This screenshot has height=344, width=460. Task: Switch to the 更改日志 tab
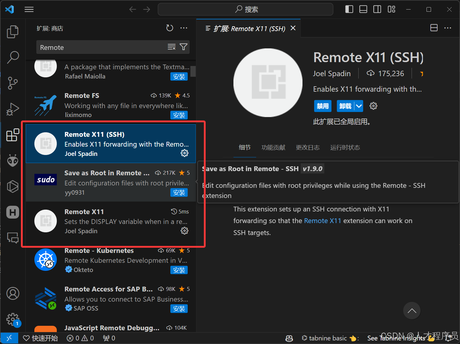pos(308,148)
